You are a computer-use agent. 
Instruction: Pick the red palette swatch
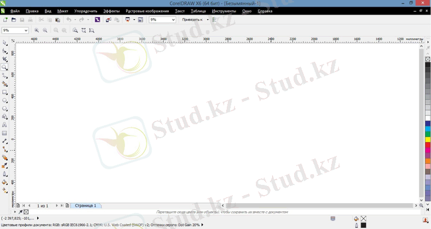click(428, 145)
